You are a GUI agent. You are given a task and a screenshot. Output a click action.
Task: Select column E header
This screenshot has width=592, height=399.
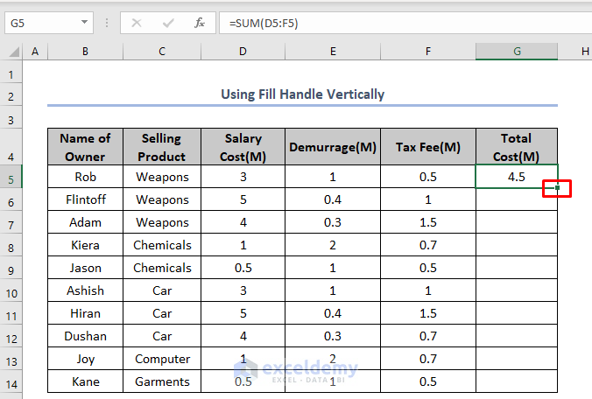[x=333, y=52]
